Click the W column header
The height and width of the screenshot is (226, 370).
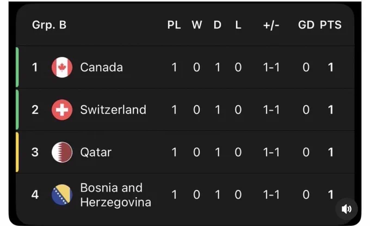(x=197, y=25)
